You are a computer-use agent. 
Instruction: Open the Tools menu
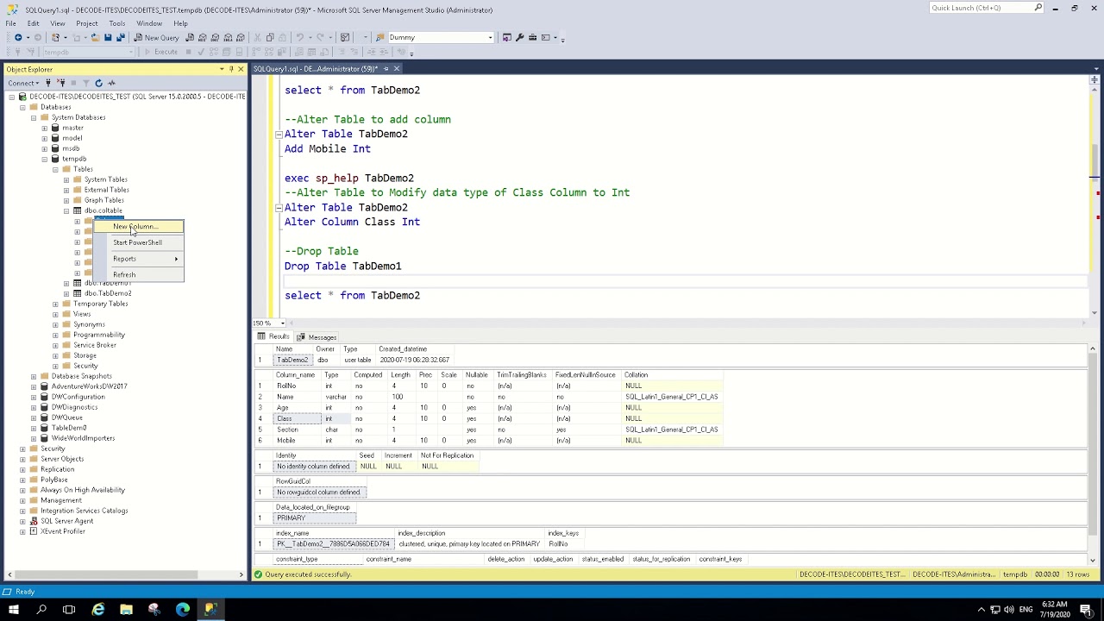pyautogui.click(x=117, y=23)
